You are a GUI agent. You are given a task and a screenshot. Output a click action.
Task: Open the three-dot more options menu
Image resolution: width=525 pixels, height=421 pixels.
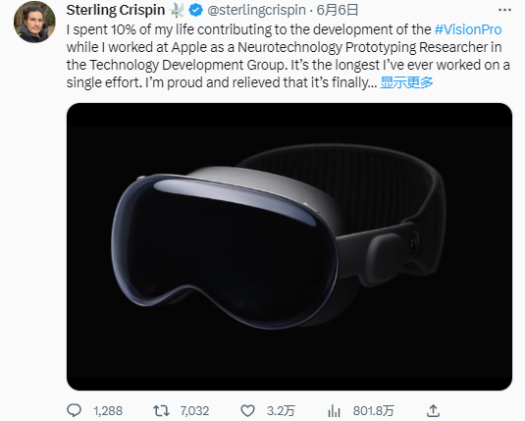tap(504, 10)
